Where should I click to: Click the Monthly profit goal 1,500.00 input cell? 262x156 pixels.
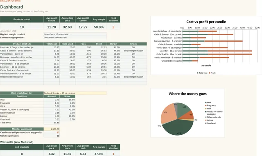[52, 129]
